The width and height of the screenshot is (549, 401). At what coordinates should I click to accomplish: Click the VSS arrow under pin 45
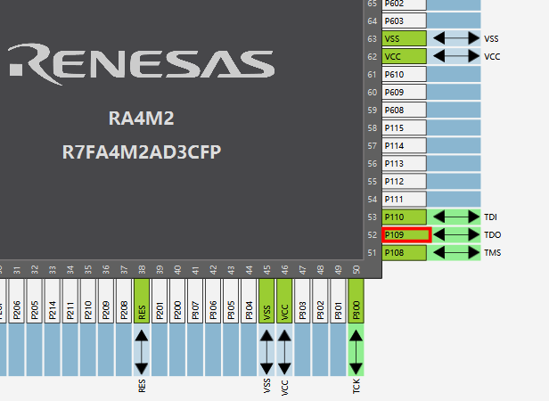click(x=266, y=352)
